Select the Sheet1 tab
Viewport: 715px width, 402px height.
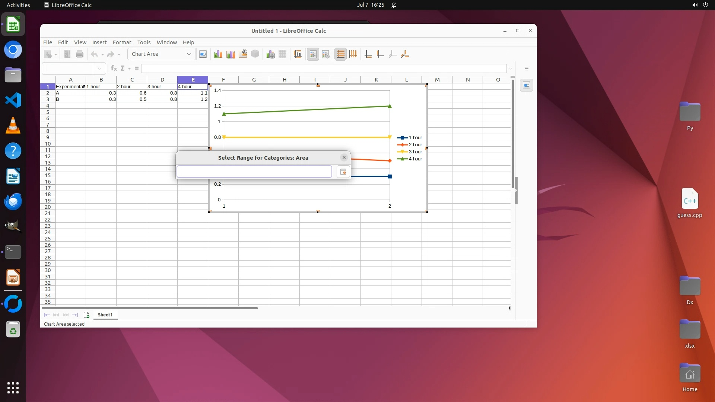[x=105, y=315]
